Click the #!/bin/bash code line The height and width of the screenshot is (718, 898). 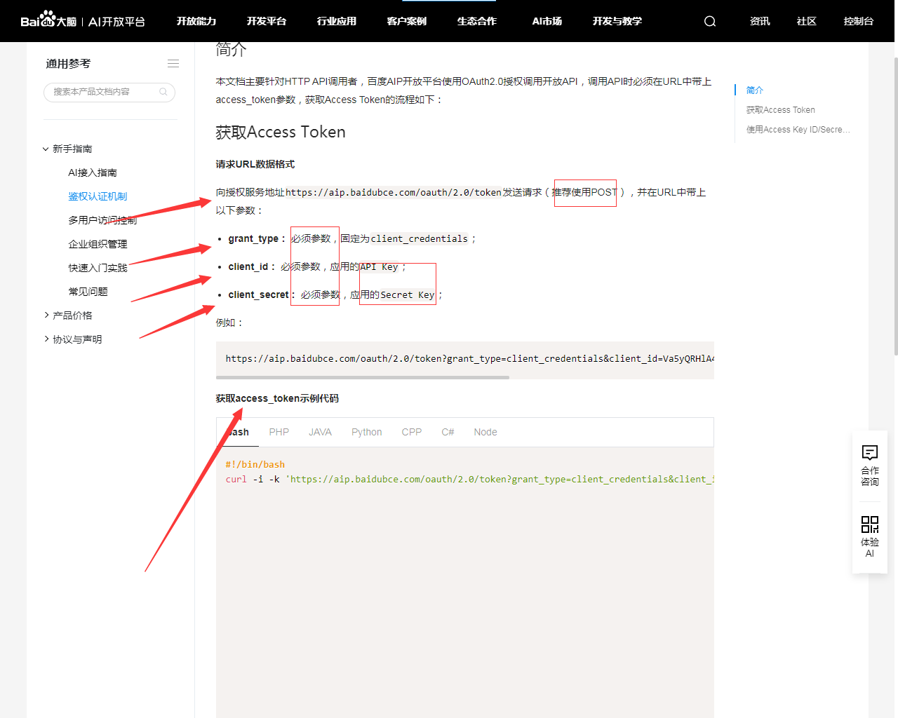255,464
